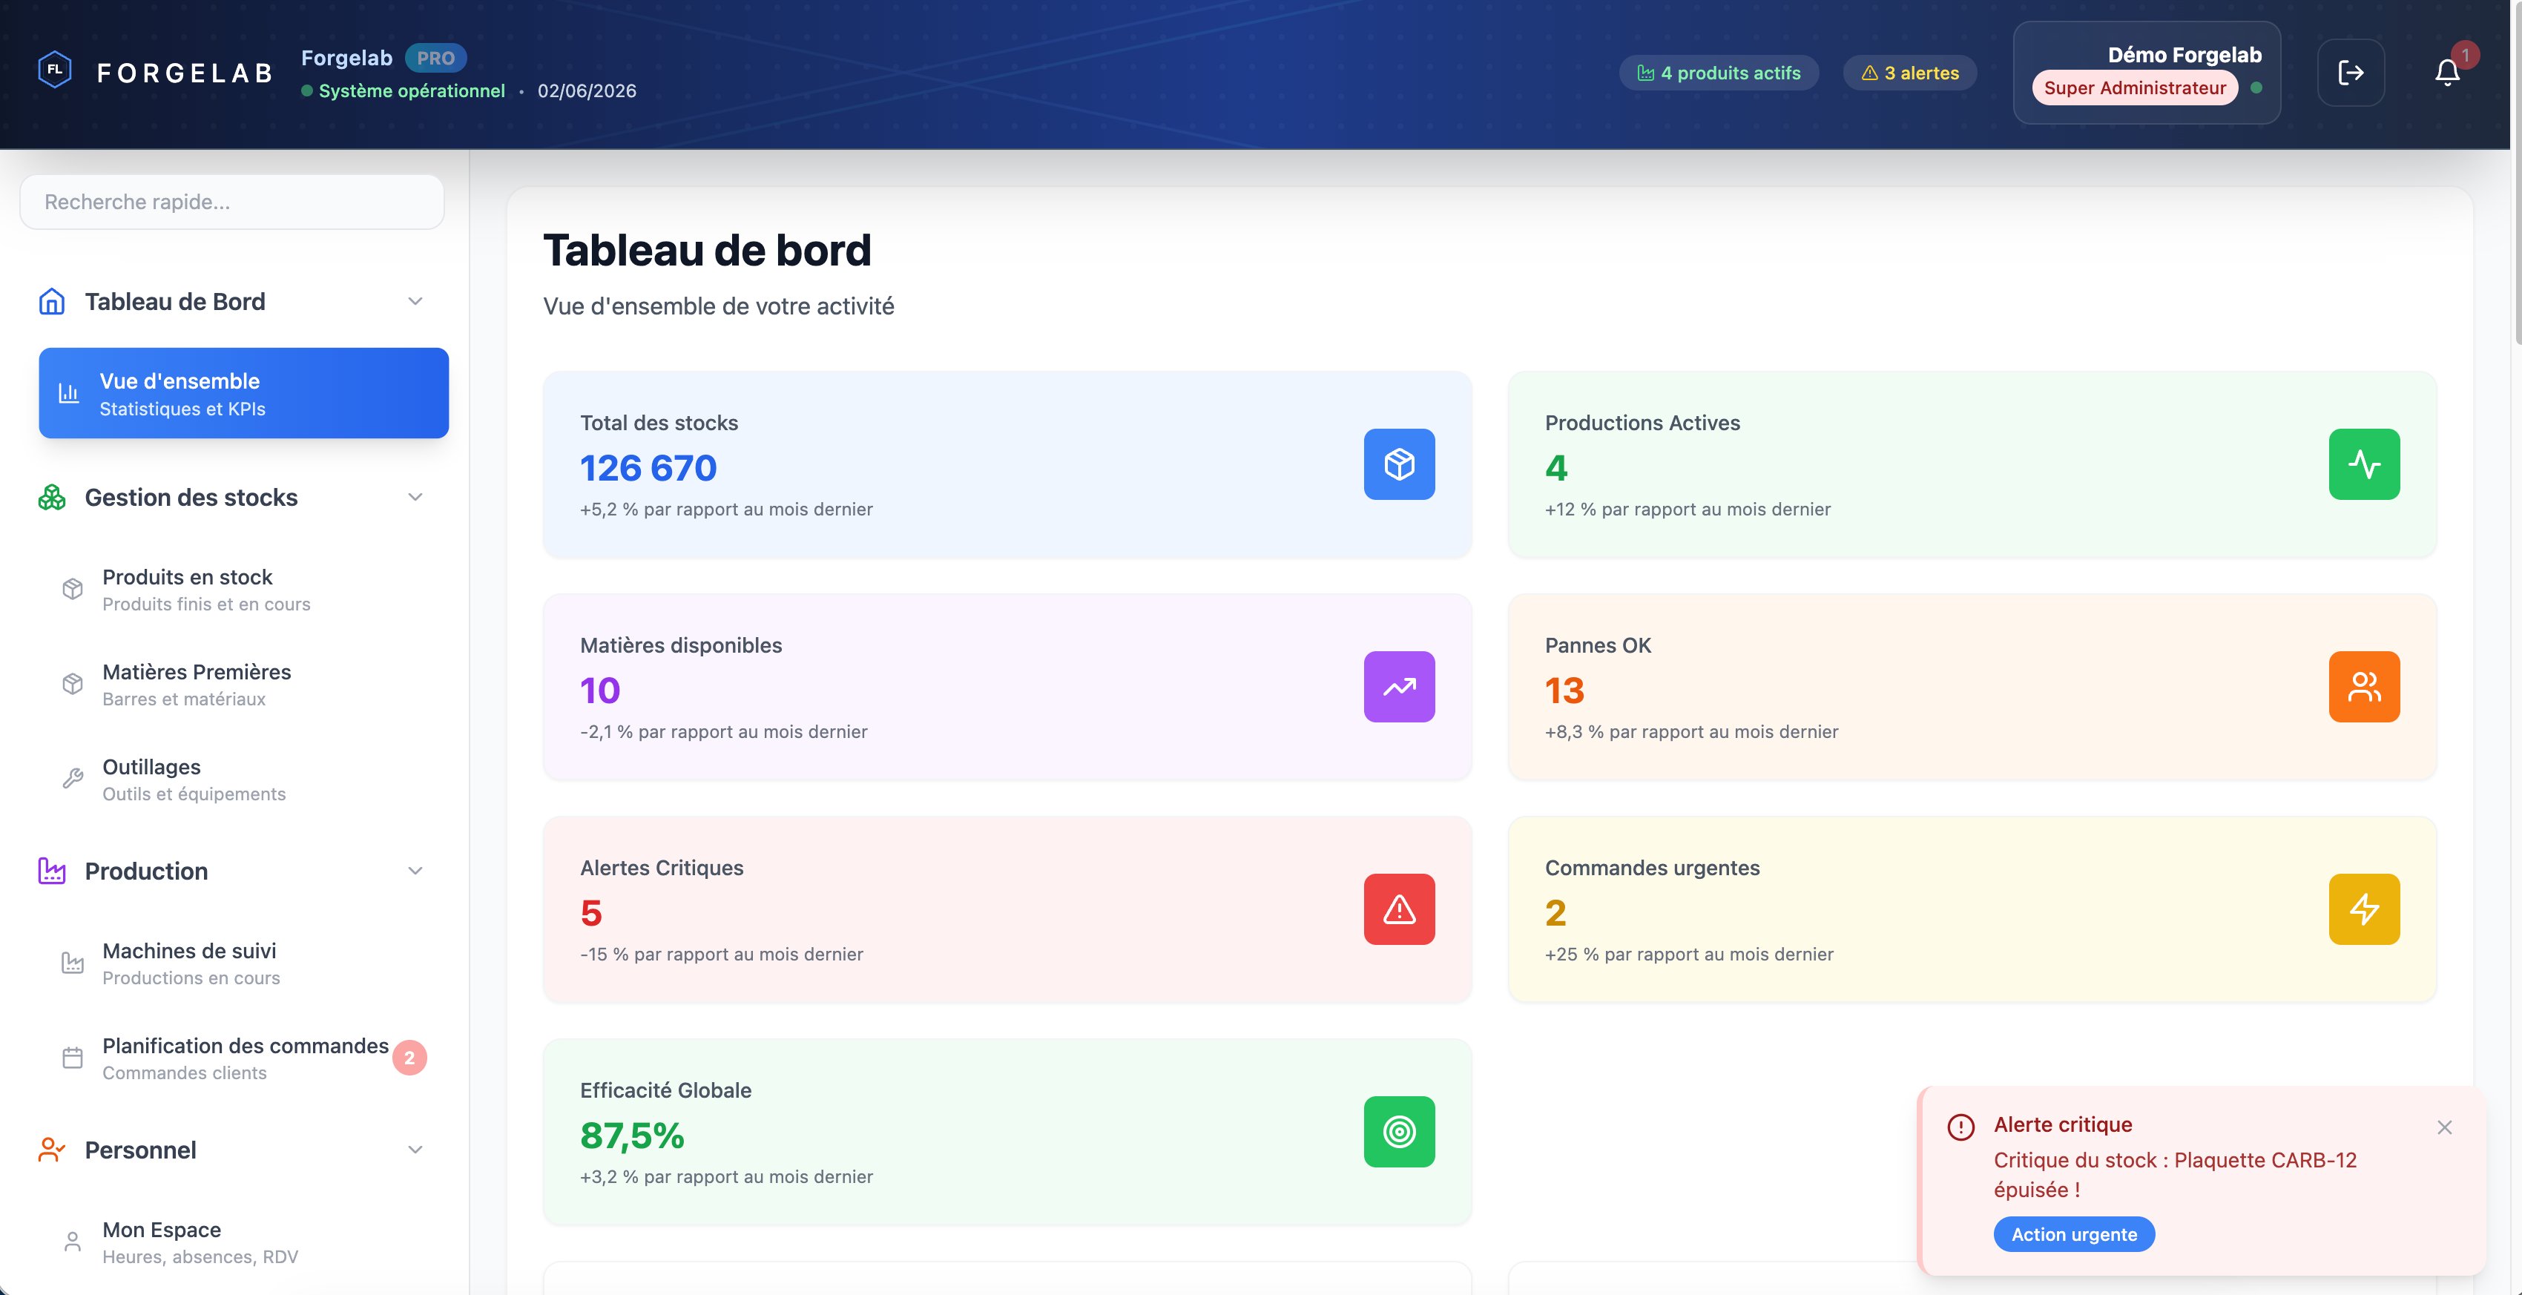Focus the Recherche rapide search field

pyautogui.click(x=232, y=202)
